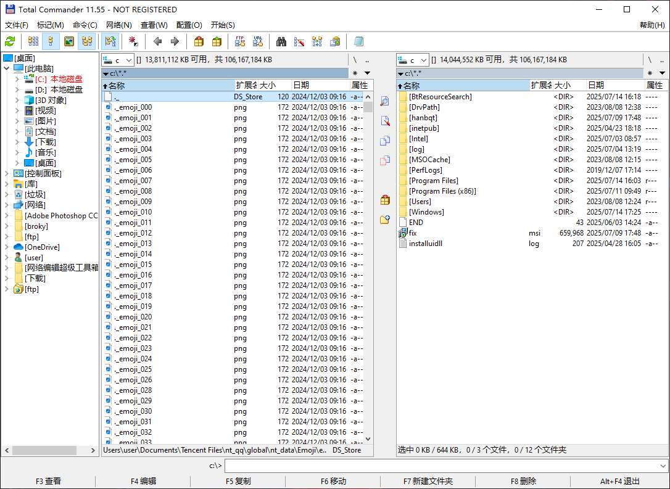This screenshot has height=489, width=670.
Task: Open the left panel directory history arrow
Action: point(367,73)
